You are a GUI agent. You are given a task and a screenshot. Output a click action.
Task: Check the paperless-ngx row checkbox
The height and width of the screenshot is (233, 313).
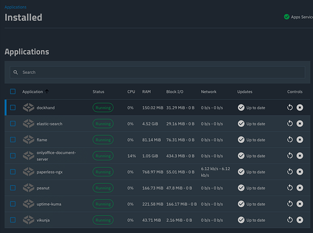tap(13, 171)
